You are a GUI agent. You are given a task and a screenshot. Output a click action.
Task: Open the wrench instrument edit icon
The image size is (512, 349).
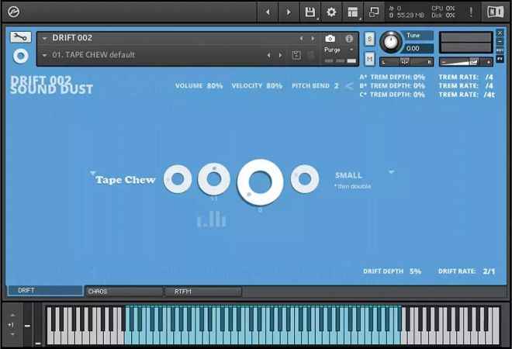20,37
